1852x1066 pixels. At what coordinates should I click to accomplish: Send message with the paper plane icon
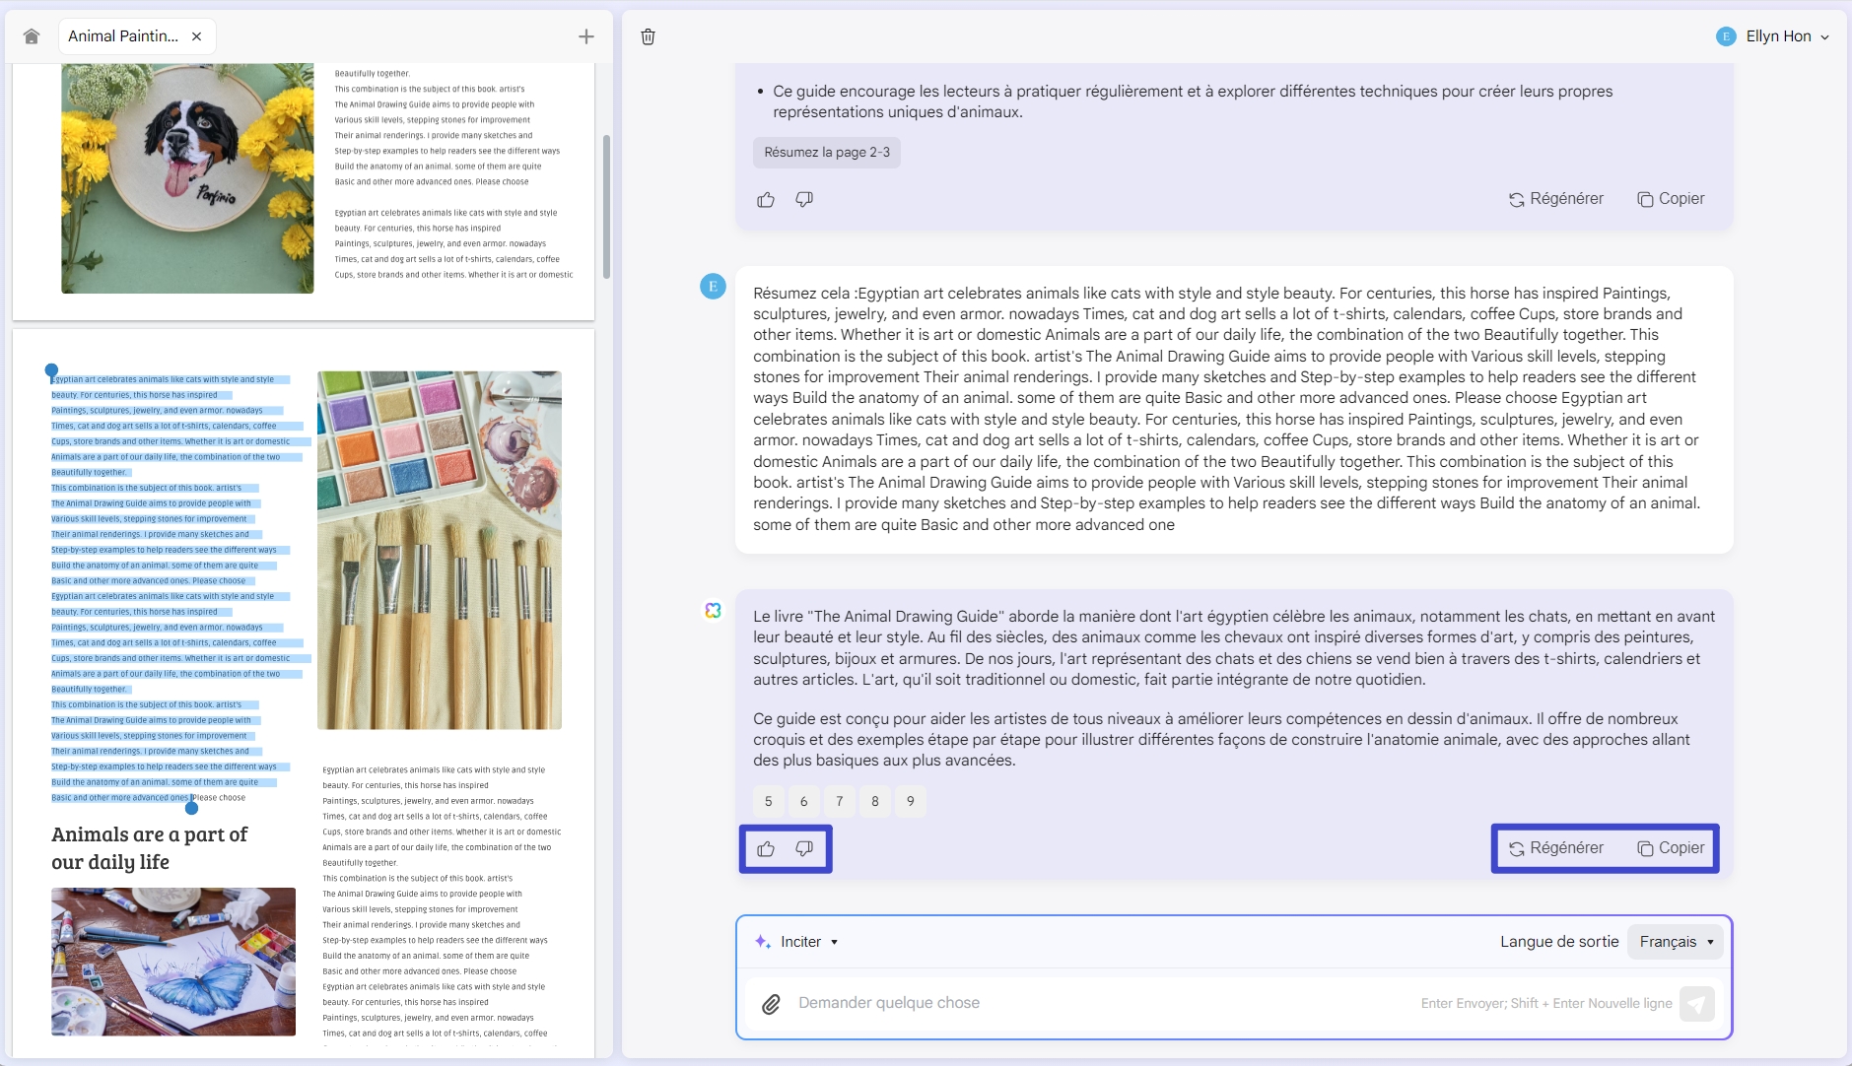click(1696, 1004)
